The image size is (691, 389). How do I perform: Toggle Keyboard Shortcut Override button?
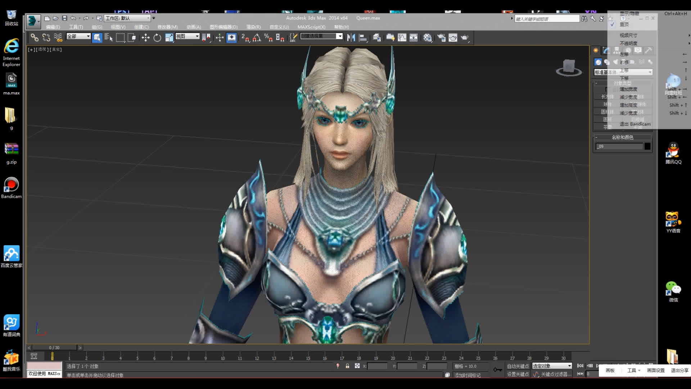(231, 37)
